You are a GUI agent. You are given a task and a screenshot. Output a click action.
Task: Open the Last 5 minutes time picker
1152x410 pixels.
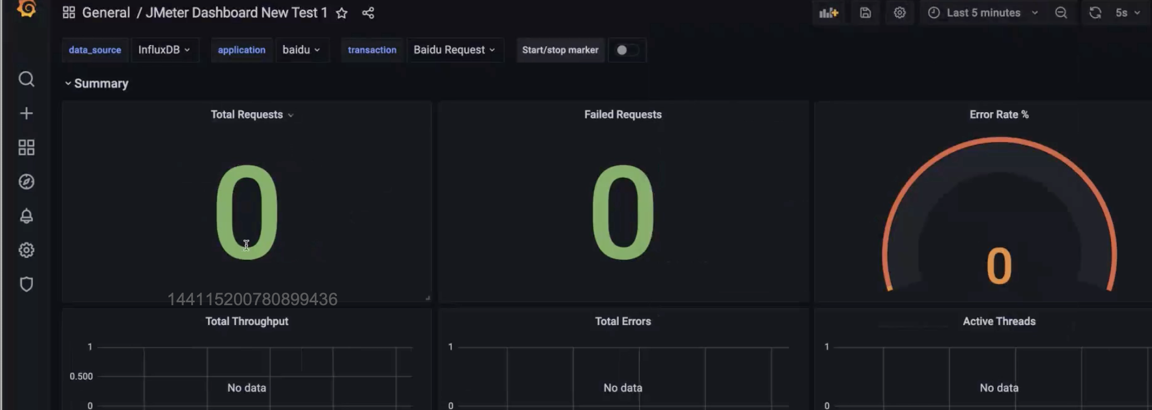tap(983, 13)
